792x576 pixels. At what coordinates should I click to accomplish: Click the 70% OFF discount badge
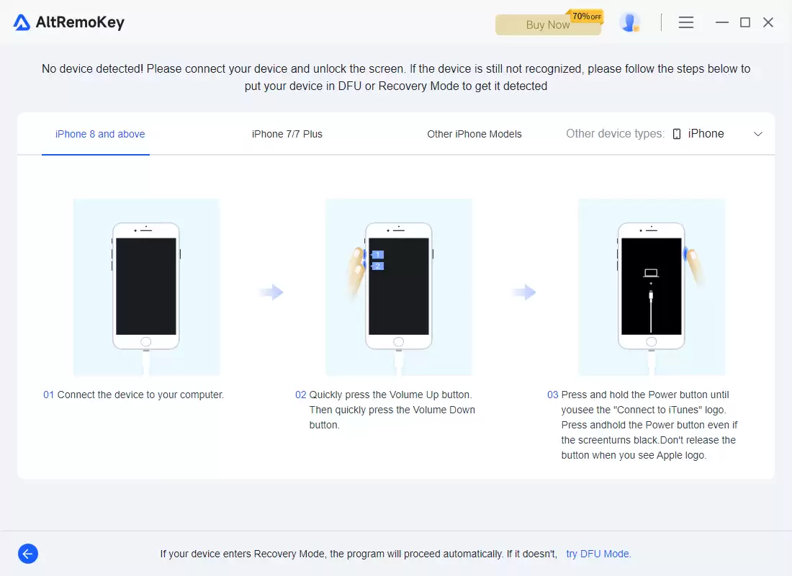[586, 17]
